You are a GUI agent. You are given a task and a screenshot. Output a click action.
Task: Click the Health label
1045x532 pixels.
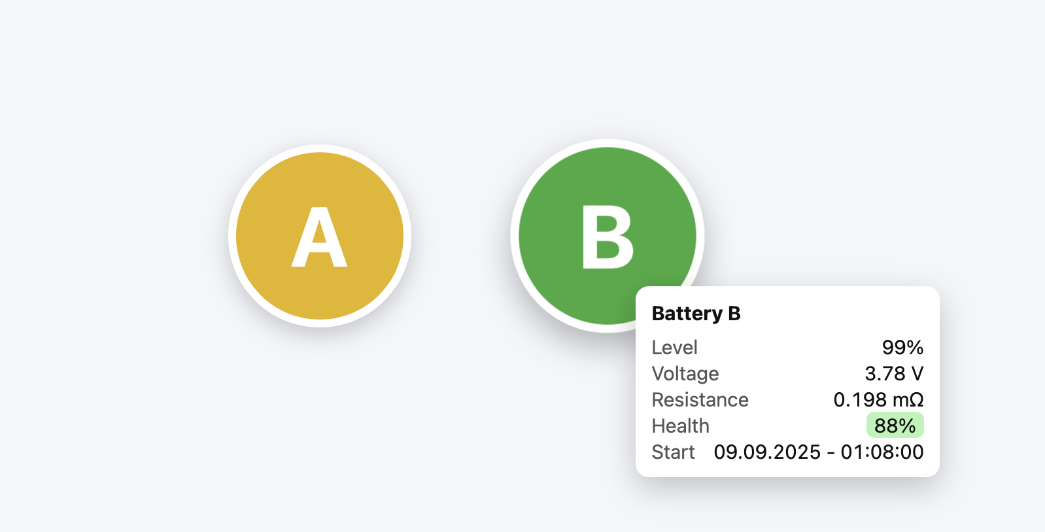pos(680,426)
